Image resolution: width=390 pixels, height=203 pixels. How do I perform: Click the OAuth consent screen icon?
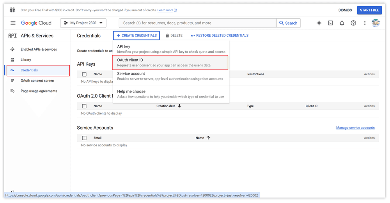coord(12,81)
